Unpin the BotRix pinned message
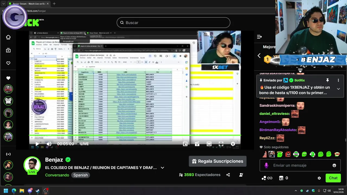347x195 pixels. click(x=327, y=80)
